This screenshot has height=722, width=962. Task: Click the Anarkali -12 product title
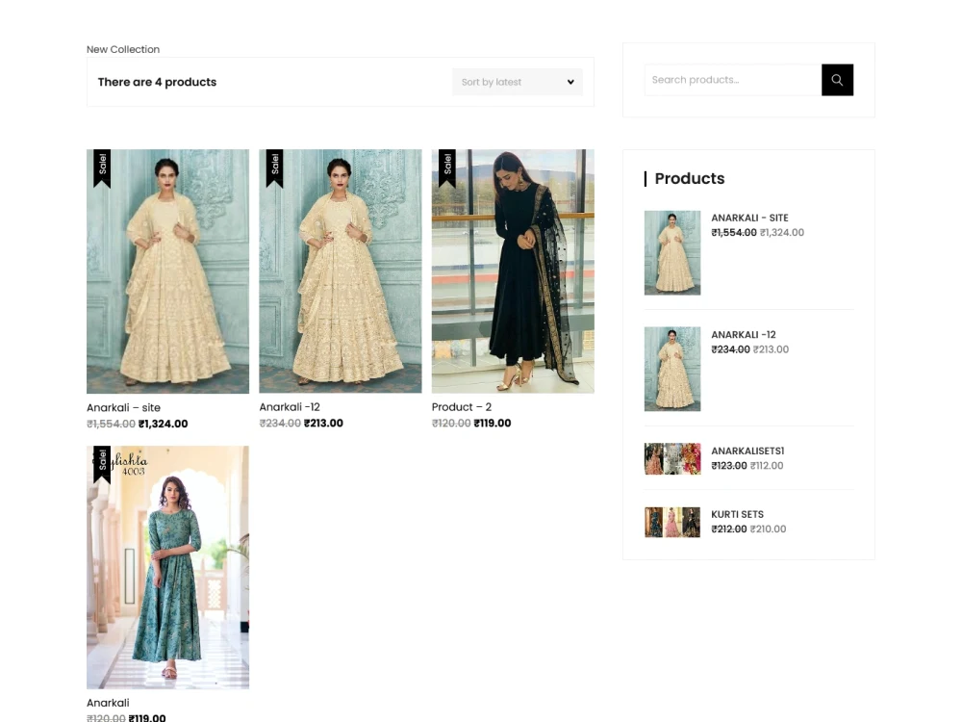click(x=290, y=407)
